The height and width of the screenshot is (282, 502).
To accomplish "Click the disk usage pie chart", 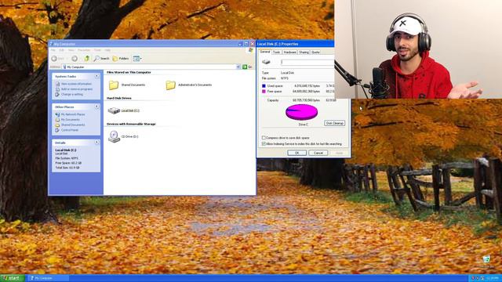I will point(301,112).
